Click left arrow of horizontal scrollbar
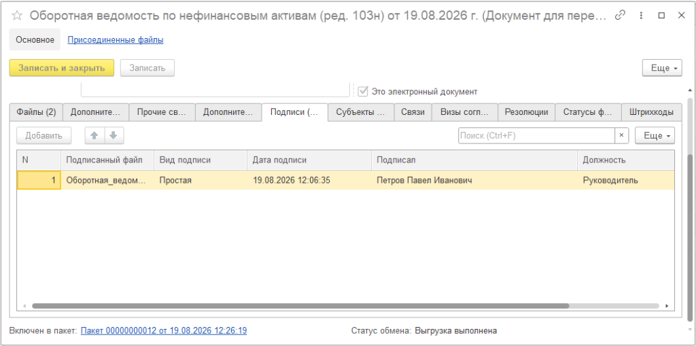The width and height of the screenshot is (696, 346). pos(24,306)
